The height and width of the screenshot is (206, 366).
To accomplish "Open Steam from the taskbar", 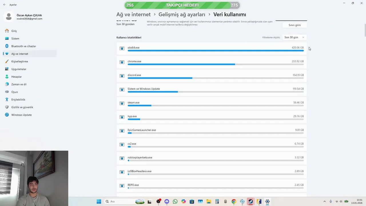I will [250, 201].
